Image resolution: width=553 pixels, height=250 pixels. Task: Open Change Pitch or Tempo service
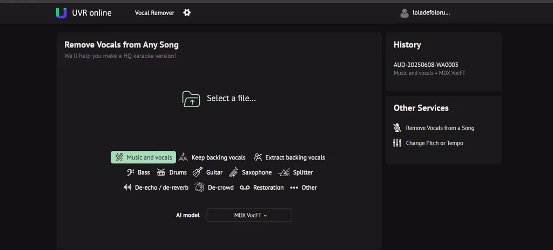(x=428, y=143)
